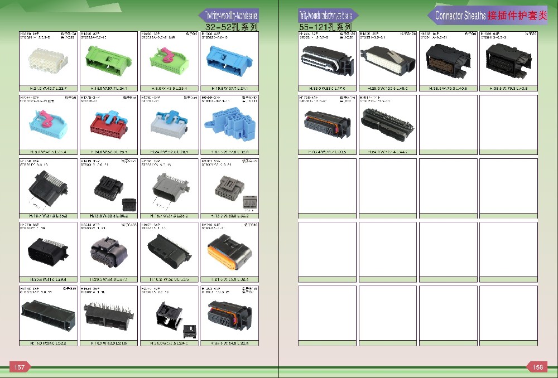Open the connector with white pin block
Viewport: 558px width, 378px height.
388,61
